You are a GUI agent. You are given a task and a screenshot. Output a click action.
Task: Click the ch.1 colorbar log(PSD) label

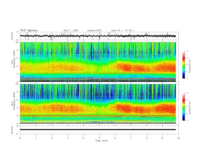point(190,66)
